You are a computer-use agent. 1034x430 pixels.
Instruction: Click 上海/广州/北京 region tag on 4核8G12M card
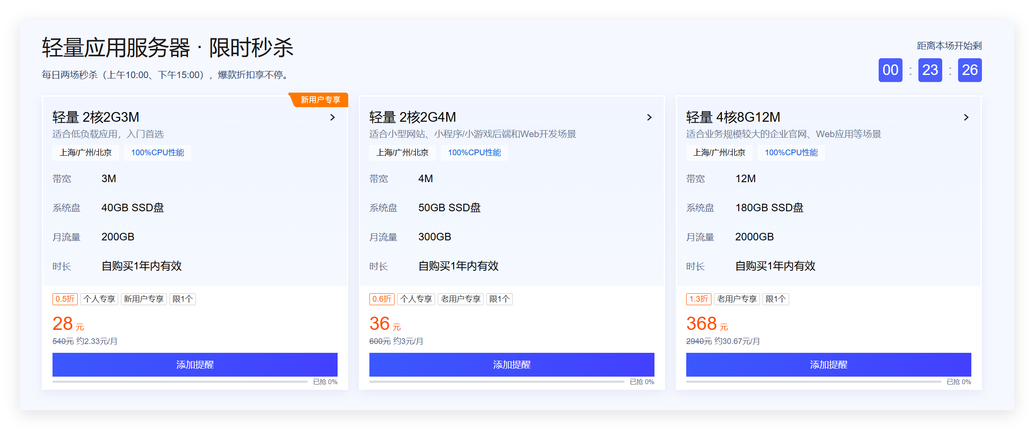pos(719,153)
